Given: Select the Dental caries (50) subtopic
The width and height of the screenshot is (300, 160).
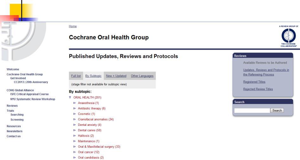Looking at the screenshot, I should tap(90, 130).
